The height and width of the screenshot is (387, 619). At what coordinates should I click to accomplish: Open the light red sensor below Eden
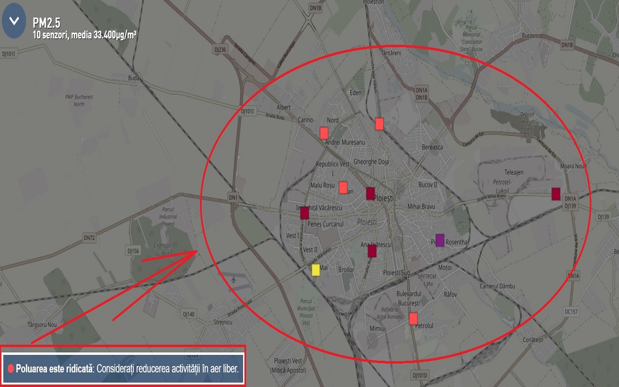[x=379, y=124]
